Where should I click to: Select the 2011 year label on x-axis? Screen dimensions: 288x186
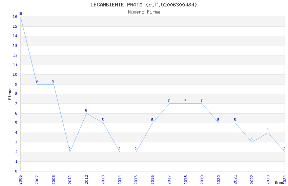coord(70,180)
